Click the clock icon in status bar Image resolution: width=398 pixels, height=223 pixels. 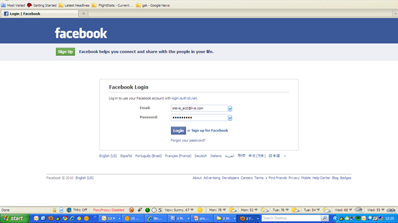pyautogui.click(x=154, y=210)
